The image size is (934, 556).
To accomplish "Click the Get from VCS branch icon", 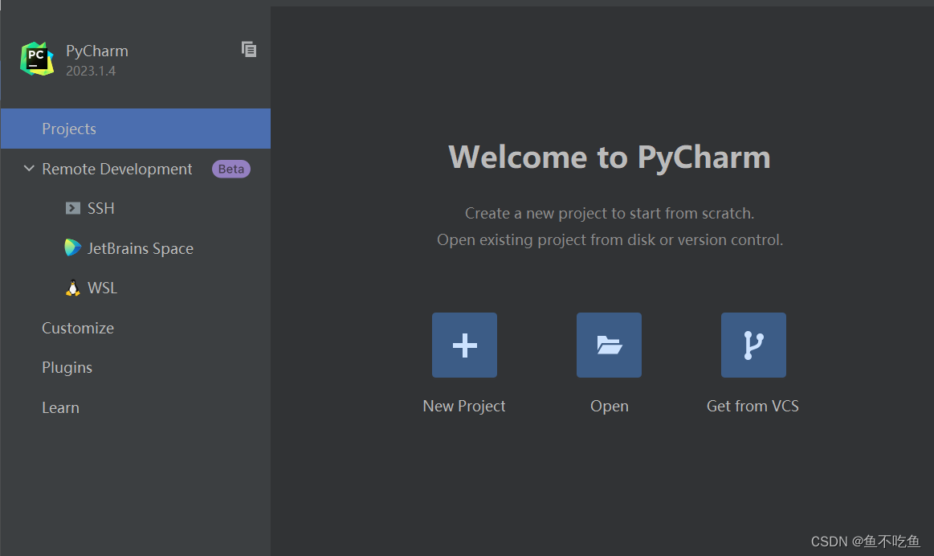I will pos(753,345).
